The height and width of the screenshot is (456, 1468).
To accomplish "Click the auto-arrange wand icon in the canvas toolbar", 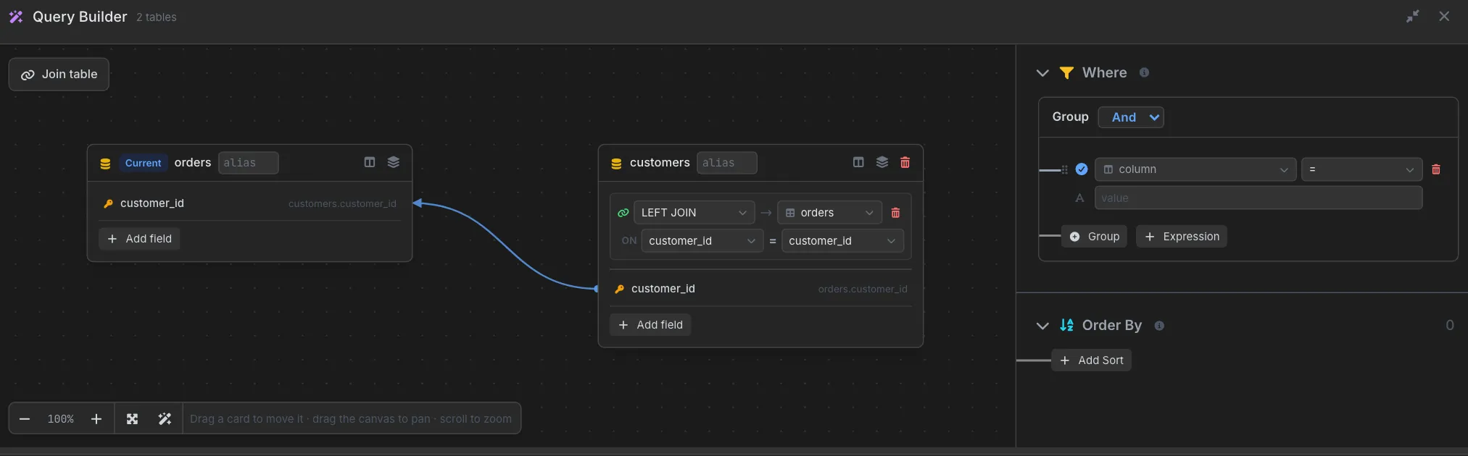I will pyautogui.click(x=165, y=419).
